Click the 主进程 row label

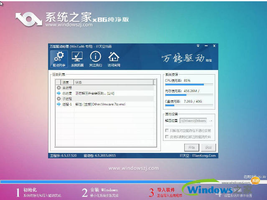(67, 88)
